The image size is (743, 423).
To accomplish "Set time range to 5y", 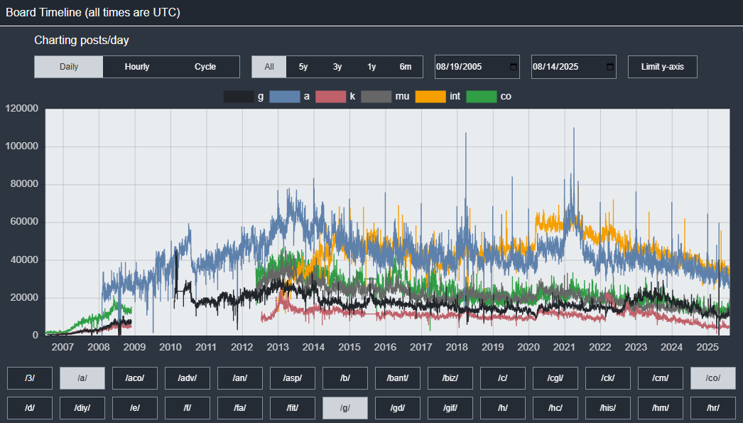I will 303,67.
